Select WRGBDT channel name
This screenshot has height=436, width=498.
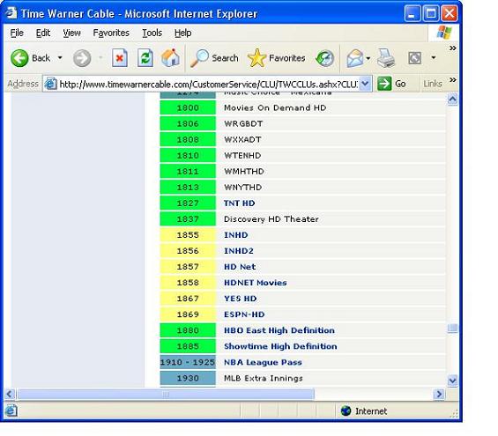click(x=243, y=124)
